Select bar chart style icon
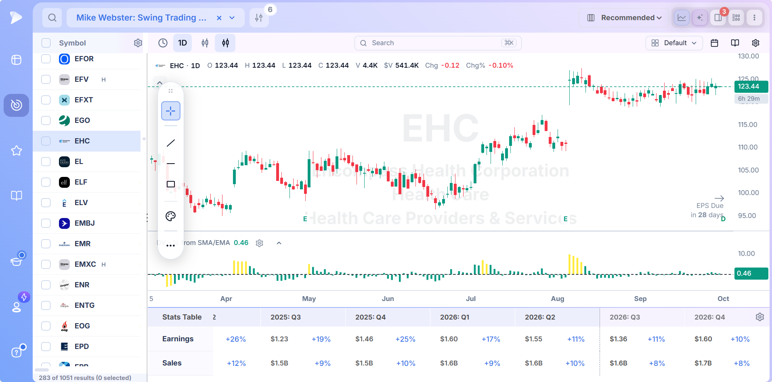The height and width of the screenshot is (382, 772). (205, 43)
